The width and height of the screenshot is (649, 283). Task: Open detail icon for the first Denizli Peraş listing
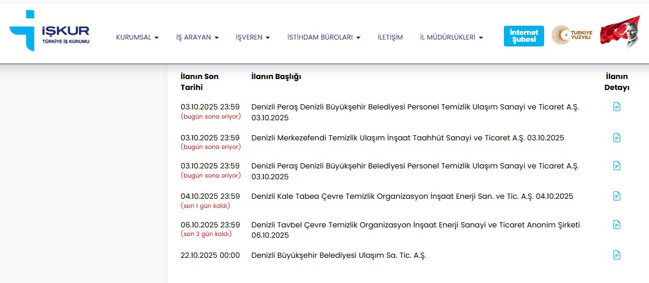pos(617,107)
